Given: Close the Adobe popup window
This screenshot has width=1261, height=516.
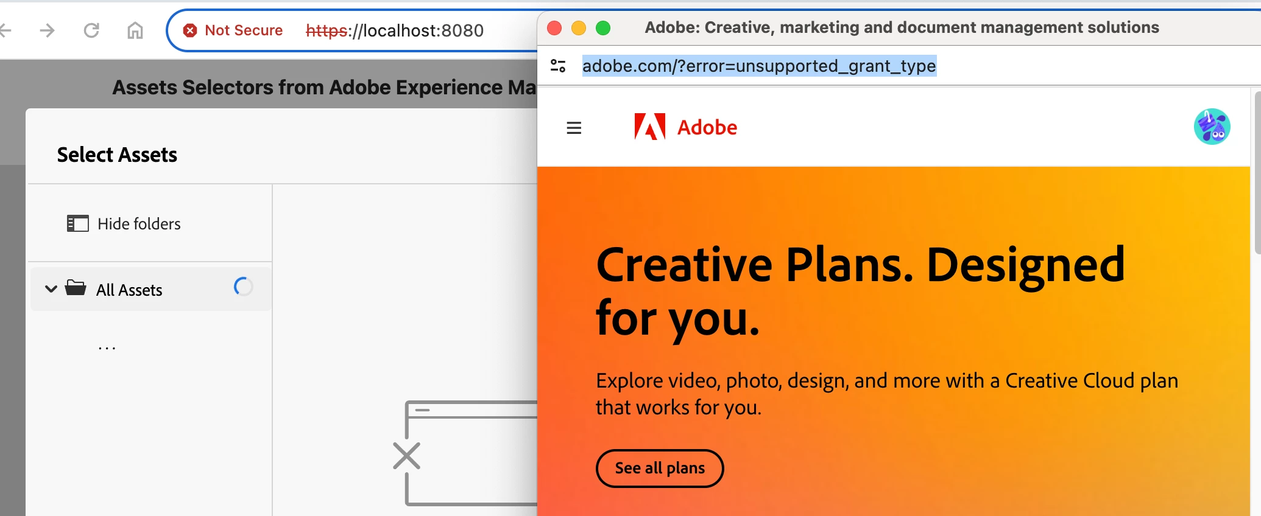Looking at the screenshot, I should (x=554, y=28).
